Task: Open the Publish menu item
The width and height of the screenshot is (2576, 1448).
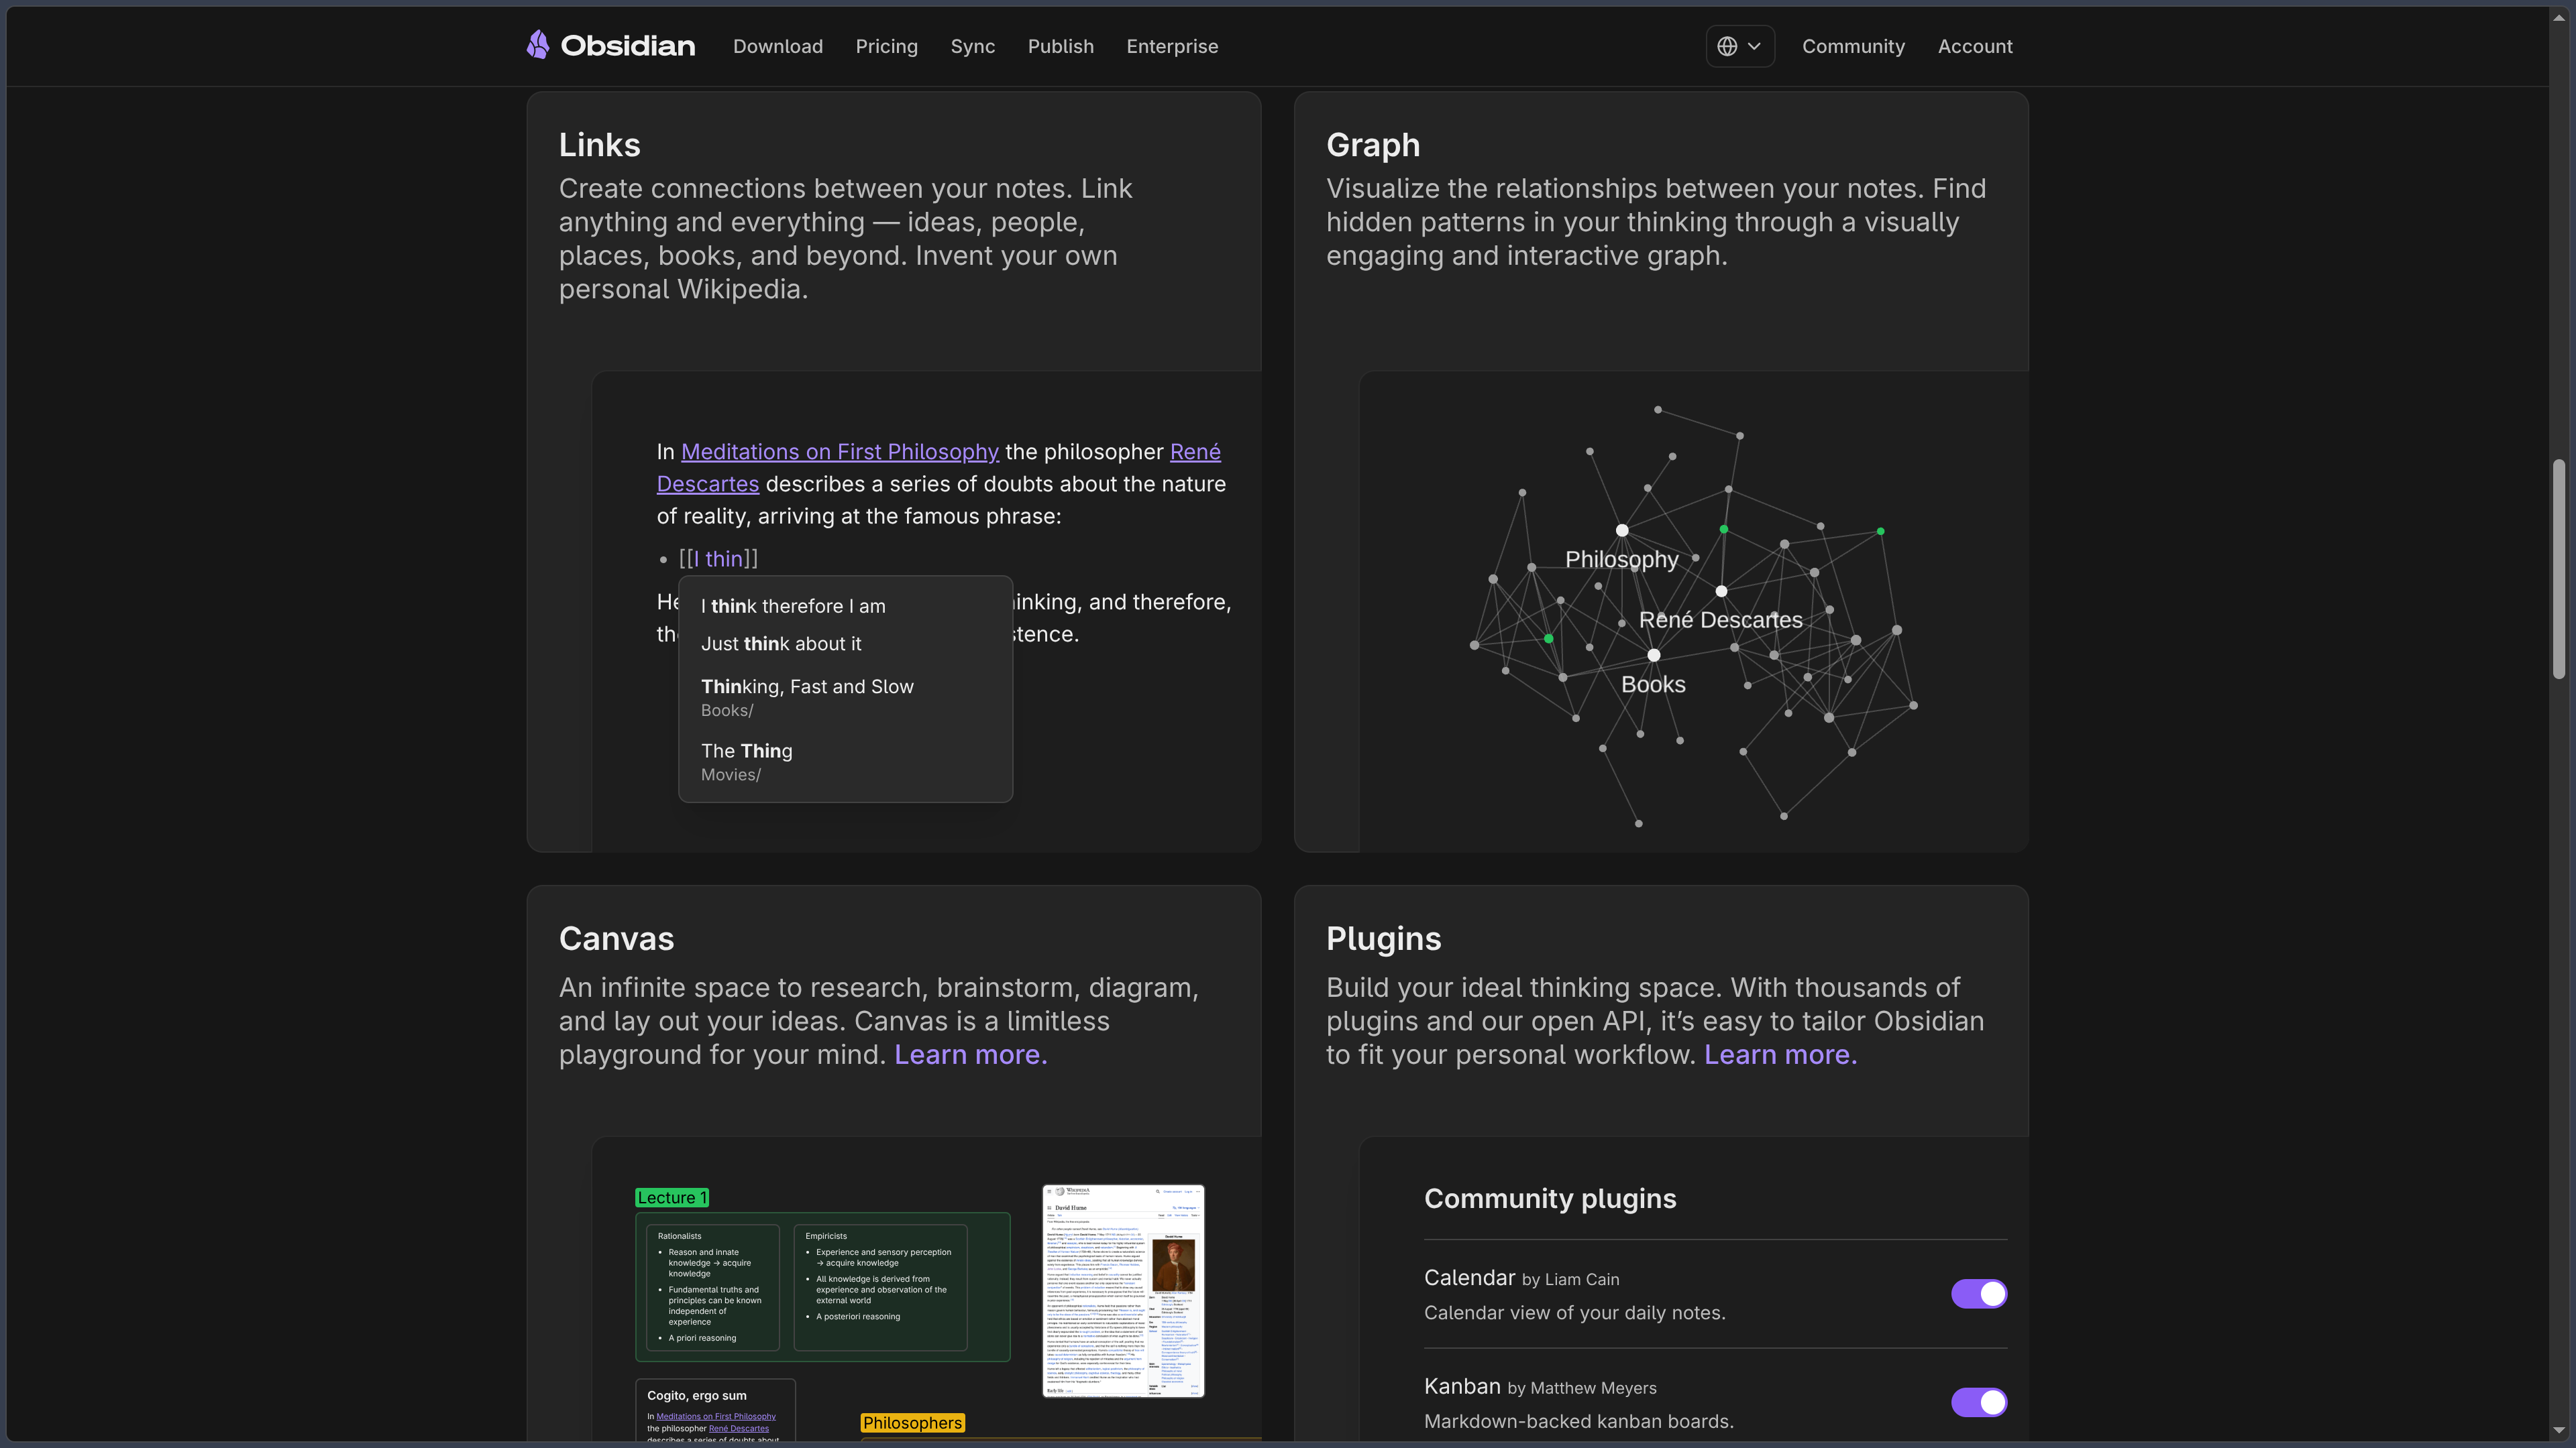Action: (x=1060, y=46)
